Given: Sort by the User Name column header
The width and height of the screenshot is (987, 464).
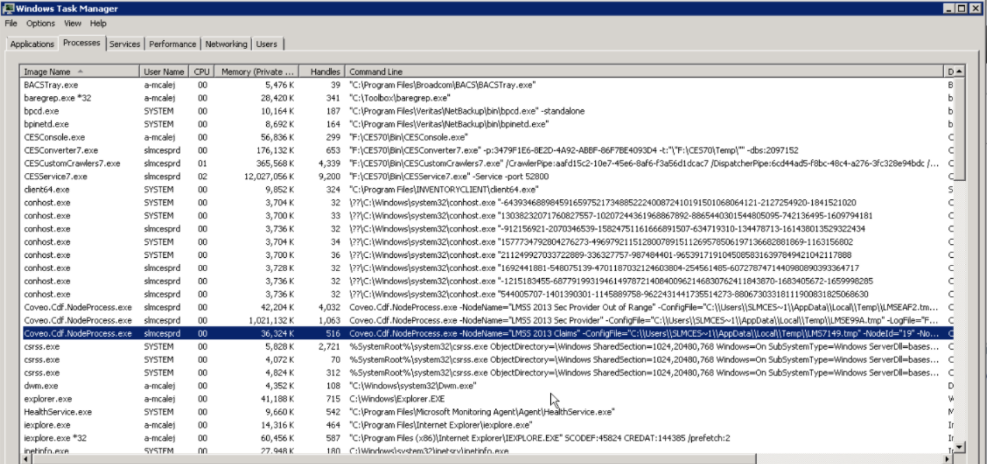Looking at the screenshot, I should [164, 72].
